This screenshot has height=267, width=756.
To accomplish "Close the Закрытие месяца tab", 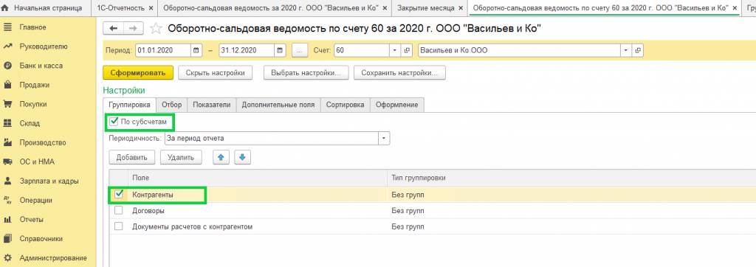I will pos(461,8).
